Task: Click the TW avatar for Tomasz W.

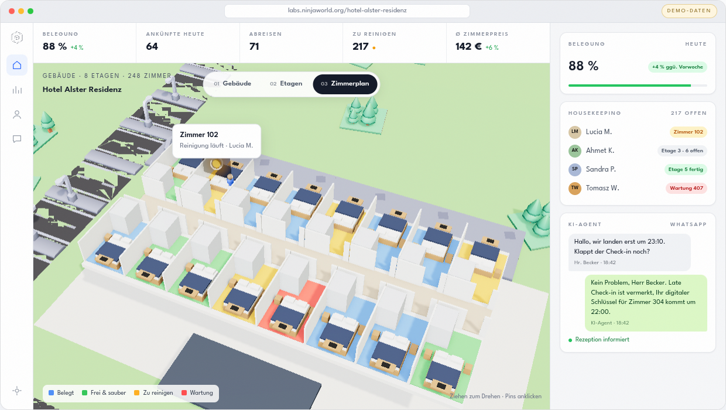Action: click(x=575, y=188)
